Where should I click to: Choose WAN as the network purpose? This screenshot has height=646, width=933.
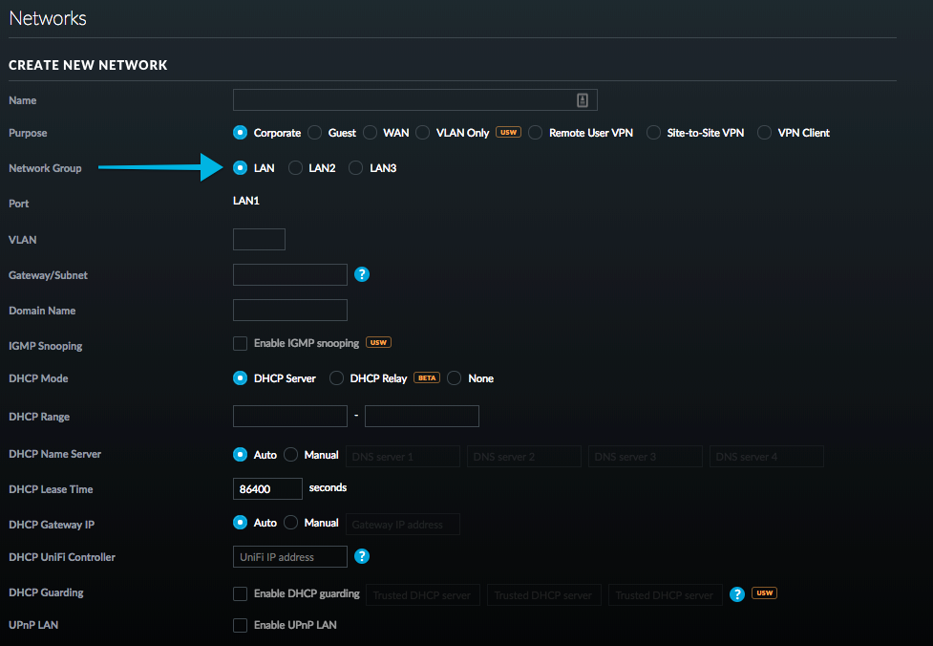coord(370,133)
